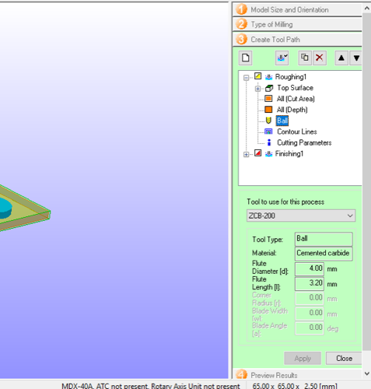Click the Close button
The height and width of the screenshot is (389, 371).
[344, 358]
